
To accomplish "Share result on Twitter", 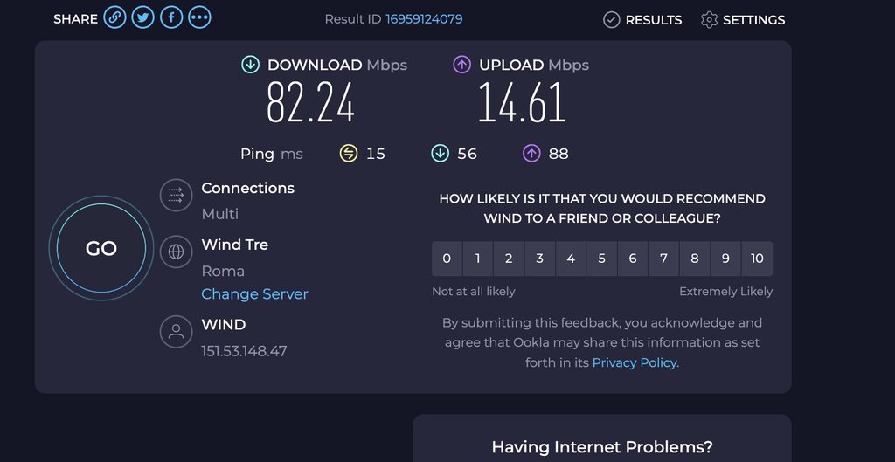I will pos(142,17).
